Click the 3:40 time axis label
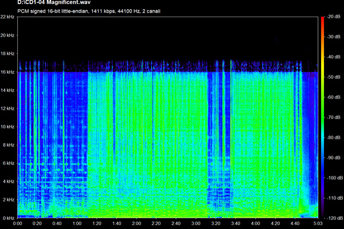The image size is (344, 229). coord(236,223)
